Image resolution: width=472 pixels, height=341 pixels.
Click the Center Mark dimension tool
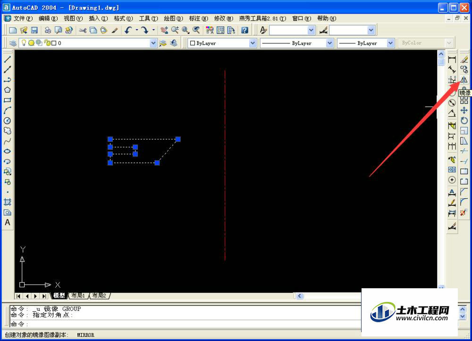point(452,179)
